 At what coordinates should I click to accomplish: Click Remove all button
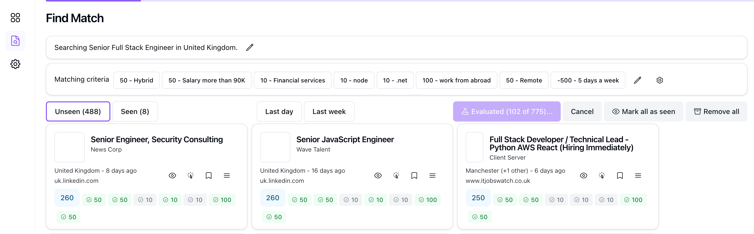pyautogui.click(x=716, y=112)
